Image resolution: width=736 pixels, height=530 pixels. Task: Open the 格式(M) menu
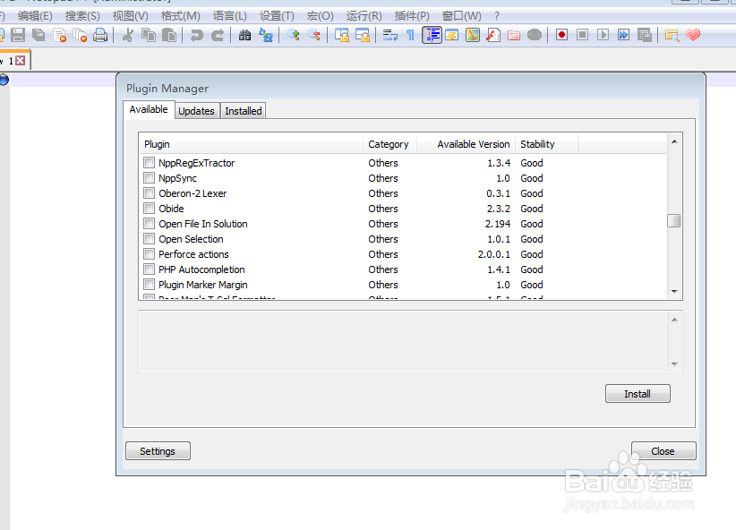tap(180, 16)
